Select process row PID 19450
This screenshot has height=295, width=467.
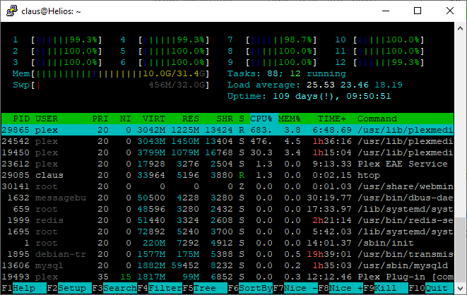point(227,152)
